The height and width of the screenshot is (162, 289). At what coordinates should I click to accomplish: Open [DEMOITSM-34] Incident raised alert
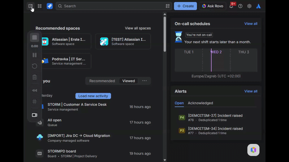point(216,131)
